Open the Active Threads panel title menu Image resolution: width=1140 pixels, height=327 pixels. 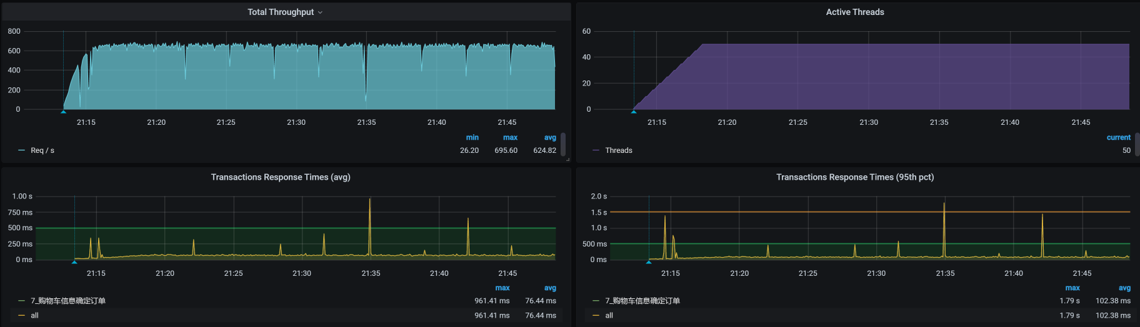pyautogui.click(x=854, y=12)
